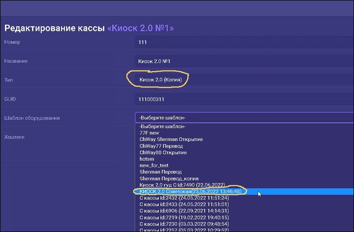Image resolution: width=354 pixels, height=232 pixels.
Task: Click the Название field containing Киоск 2.0 №1
Action: coord(244,61)
